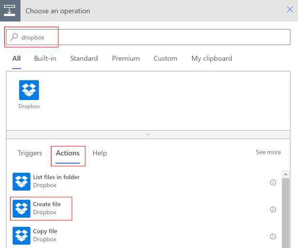
Task: Click the search box containing dropbox
Action: point(148,37)
